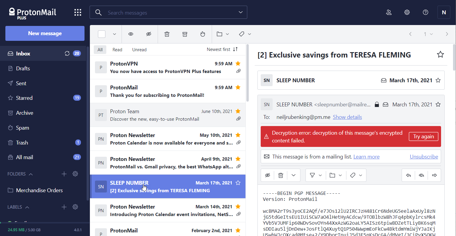Tick the select-all messages checkbox

pyautogui.click(x=102, y=34)
